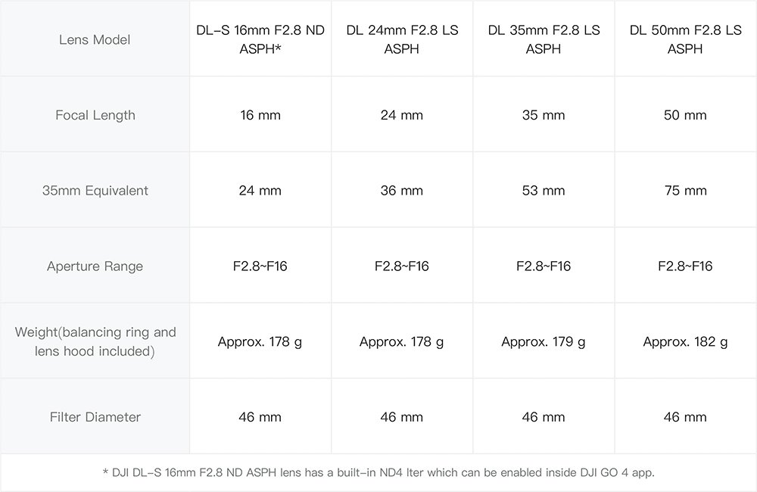757x492 pixels.
Task: Click the DL 24mm F2.8 LS ASPH header
Action: coord(402,39)
